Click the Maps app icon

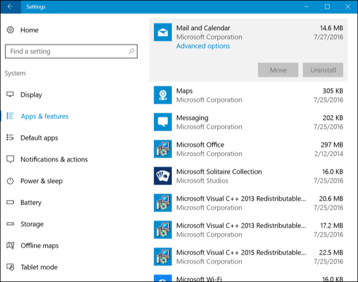[163, 95]
